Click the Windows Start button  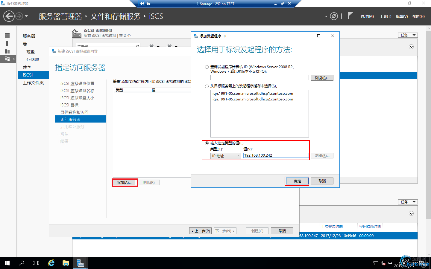pos(7,263)
